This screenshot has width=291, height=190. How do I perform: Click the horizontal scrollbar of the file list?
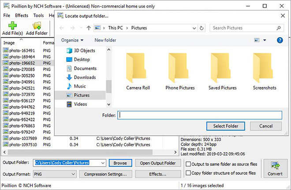tap(80, 152)
